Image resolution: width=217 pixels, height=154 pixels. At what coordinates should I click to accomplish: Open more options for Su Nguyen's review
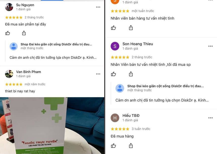click(98, 7)
